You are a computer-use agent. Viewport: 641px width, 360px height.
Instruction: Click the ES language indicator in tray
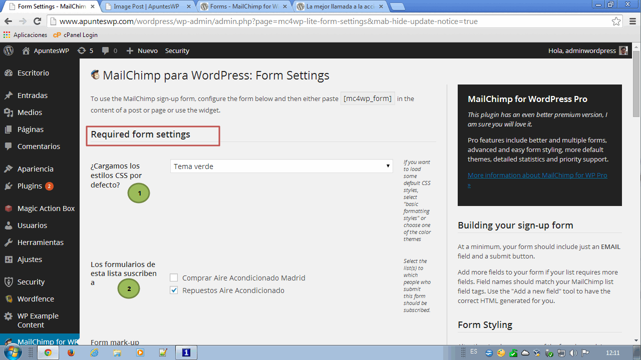pos(474,352)
